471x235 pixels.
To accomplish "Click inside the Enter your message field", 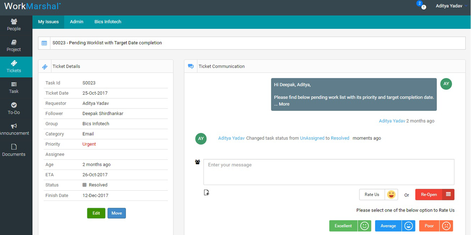I will pyautogui.click(x=328, y=172).
